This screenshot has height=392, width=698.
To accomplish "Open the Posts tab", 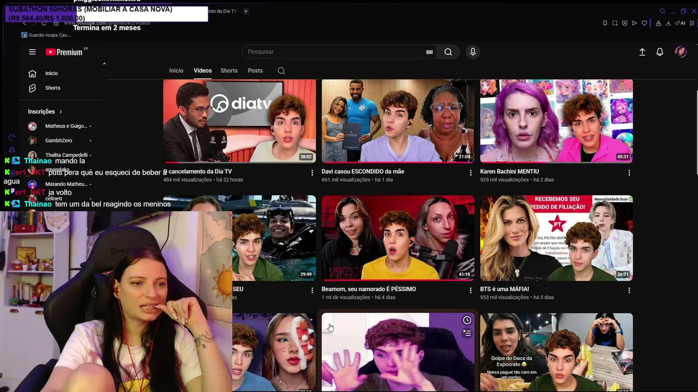I will pos(255,71).
